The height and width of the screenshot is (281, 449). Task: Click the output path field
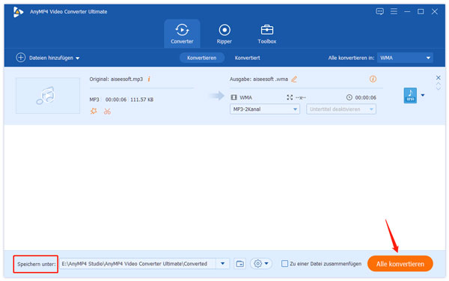pos(138,264)
